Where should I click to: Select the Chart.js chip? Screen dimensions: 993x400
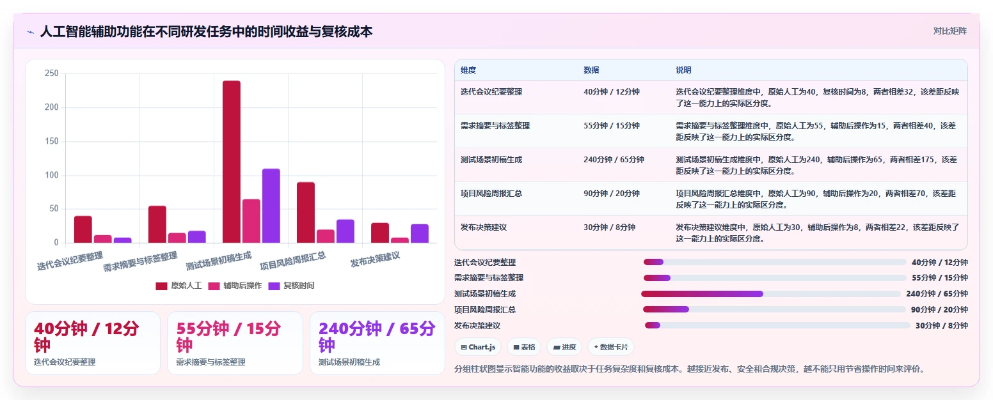[478, 347]
